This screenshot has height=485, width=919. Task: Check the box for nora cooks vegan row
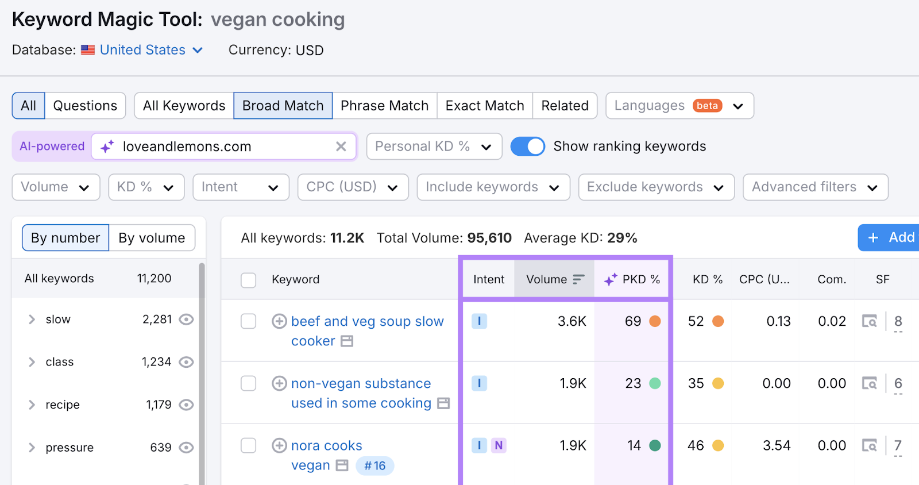(248, 445)
